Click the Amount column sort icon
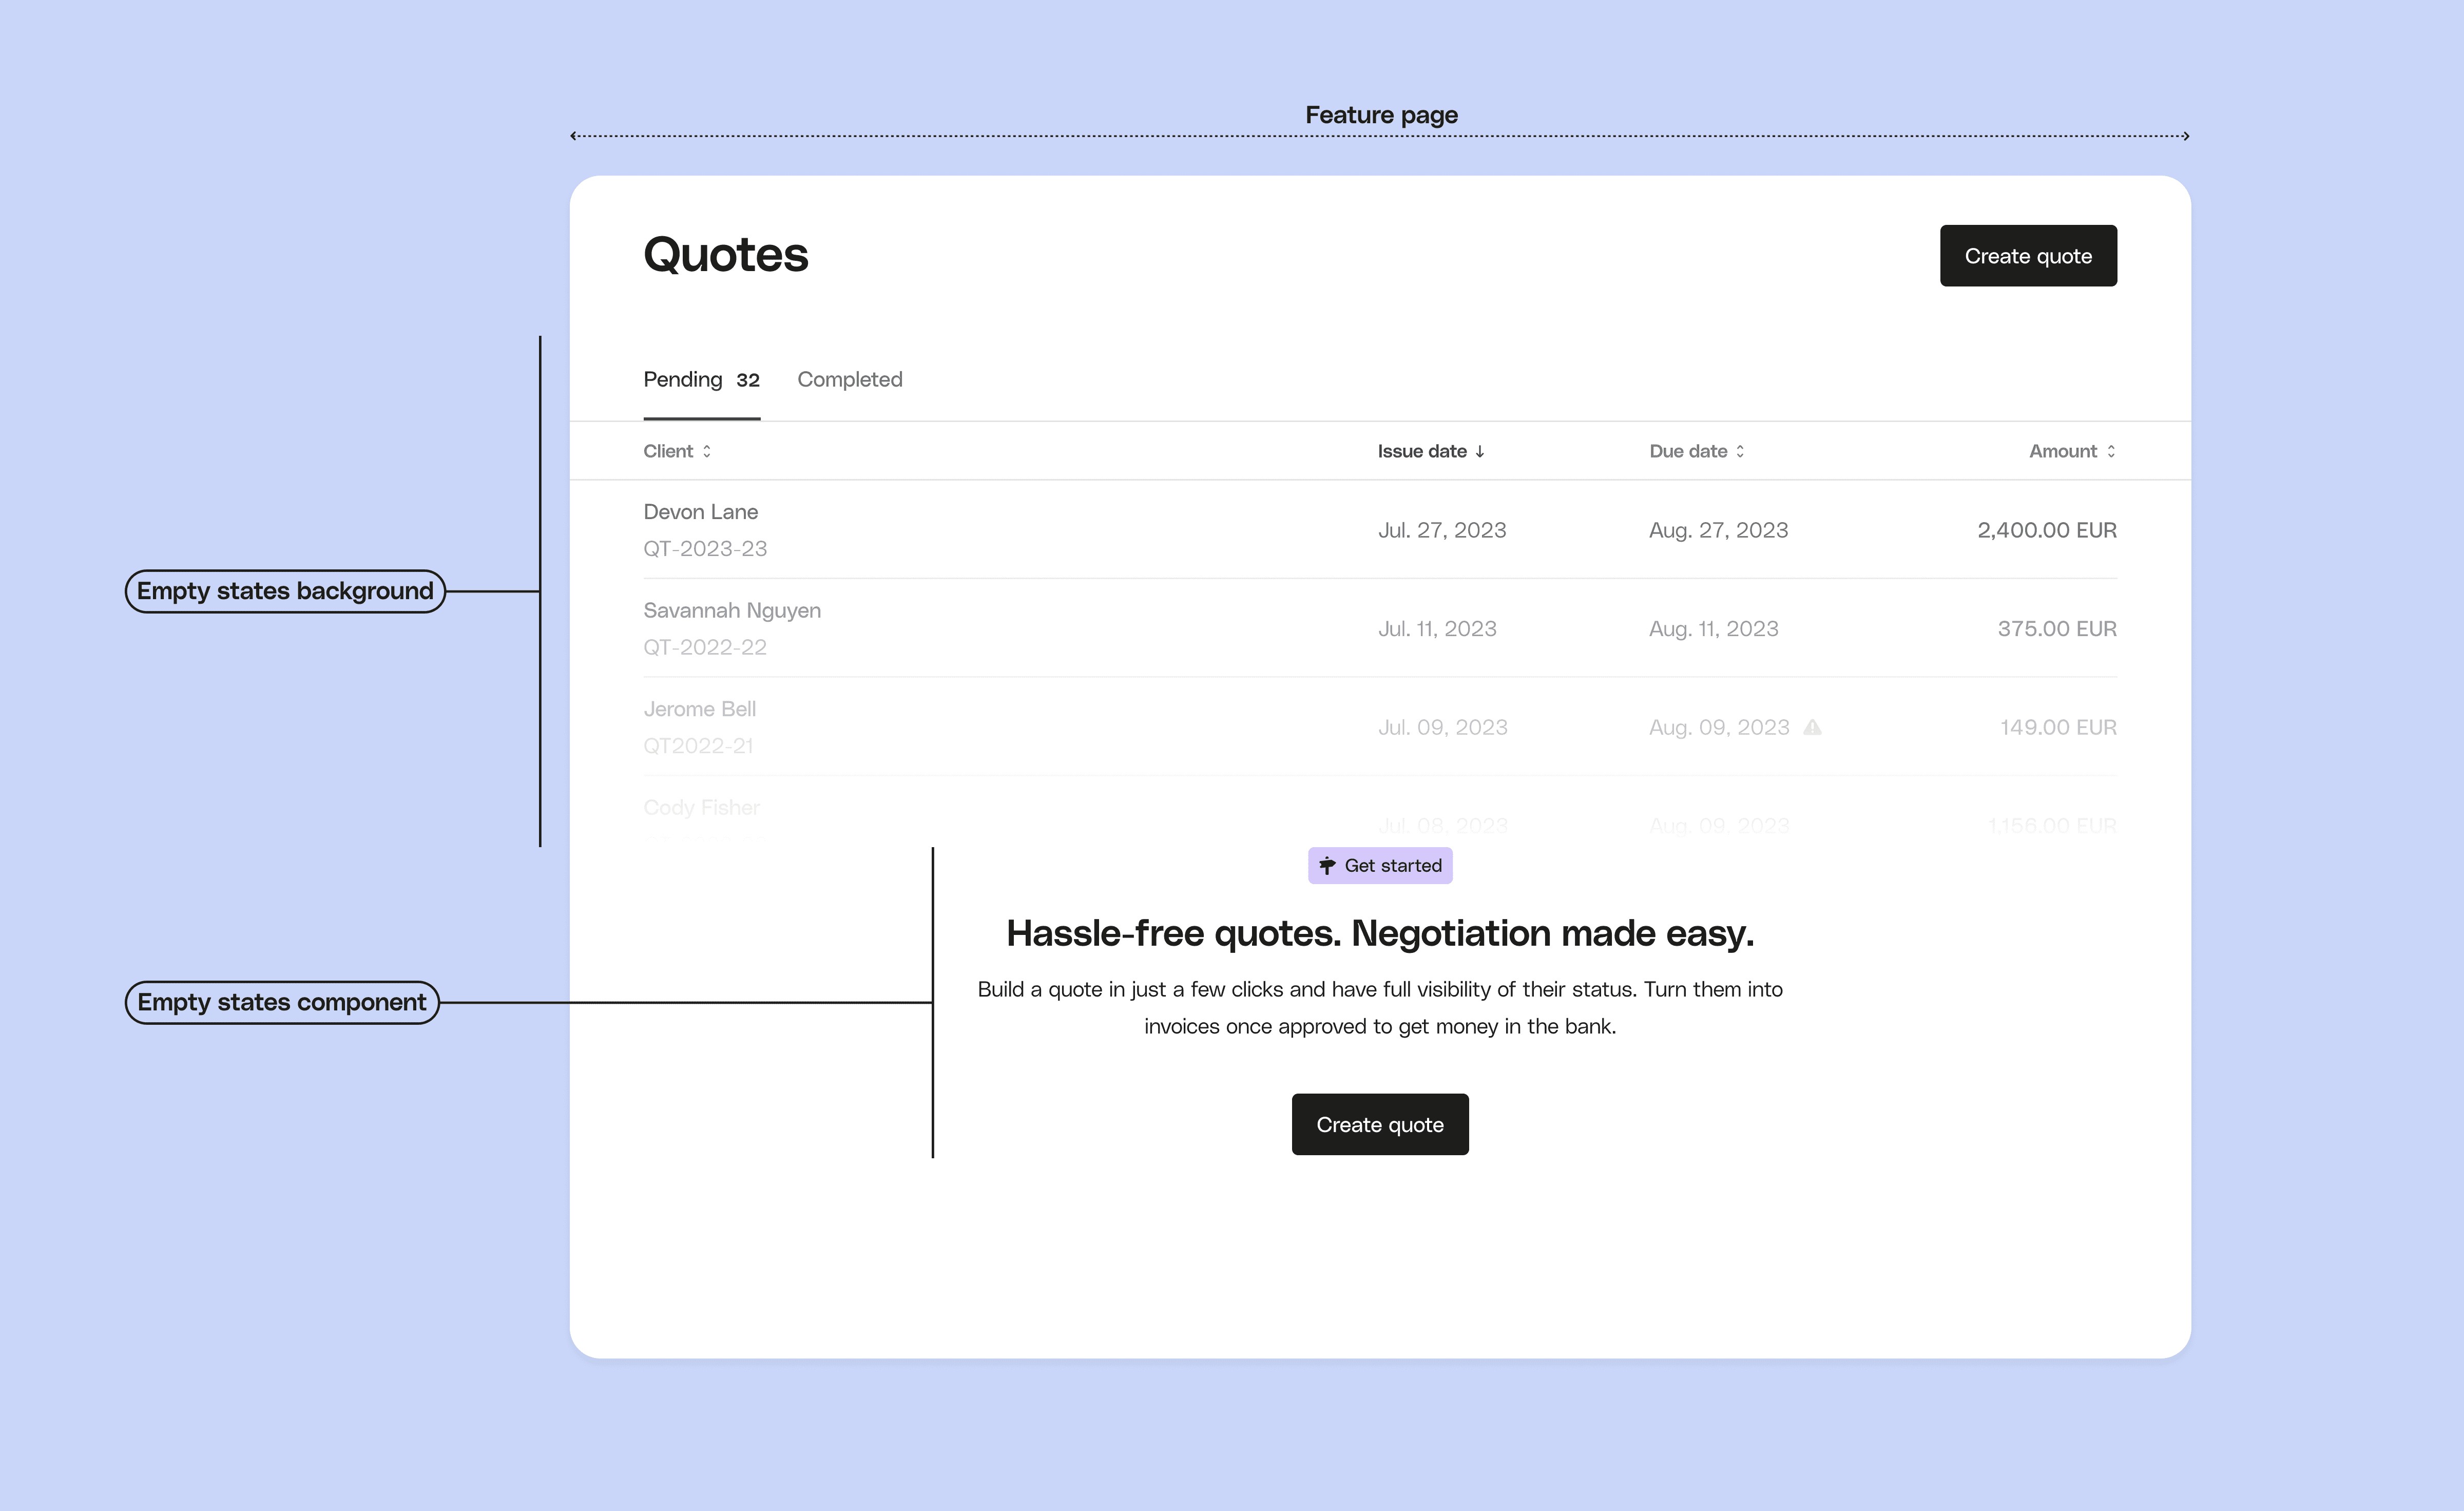The width and height of the screenshot is (2464, 1511). pos(2111,451)
